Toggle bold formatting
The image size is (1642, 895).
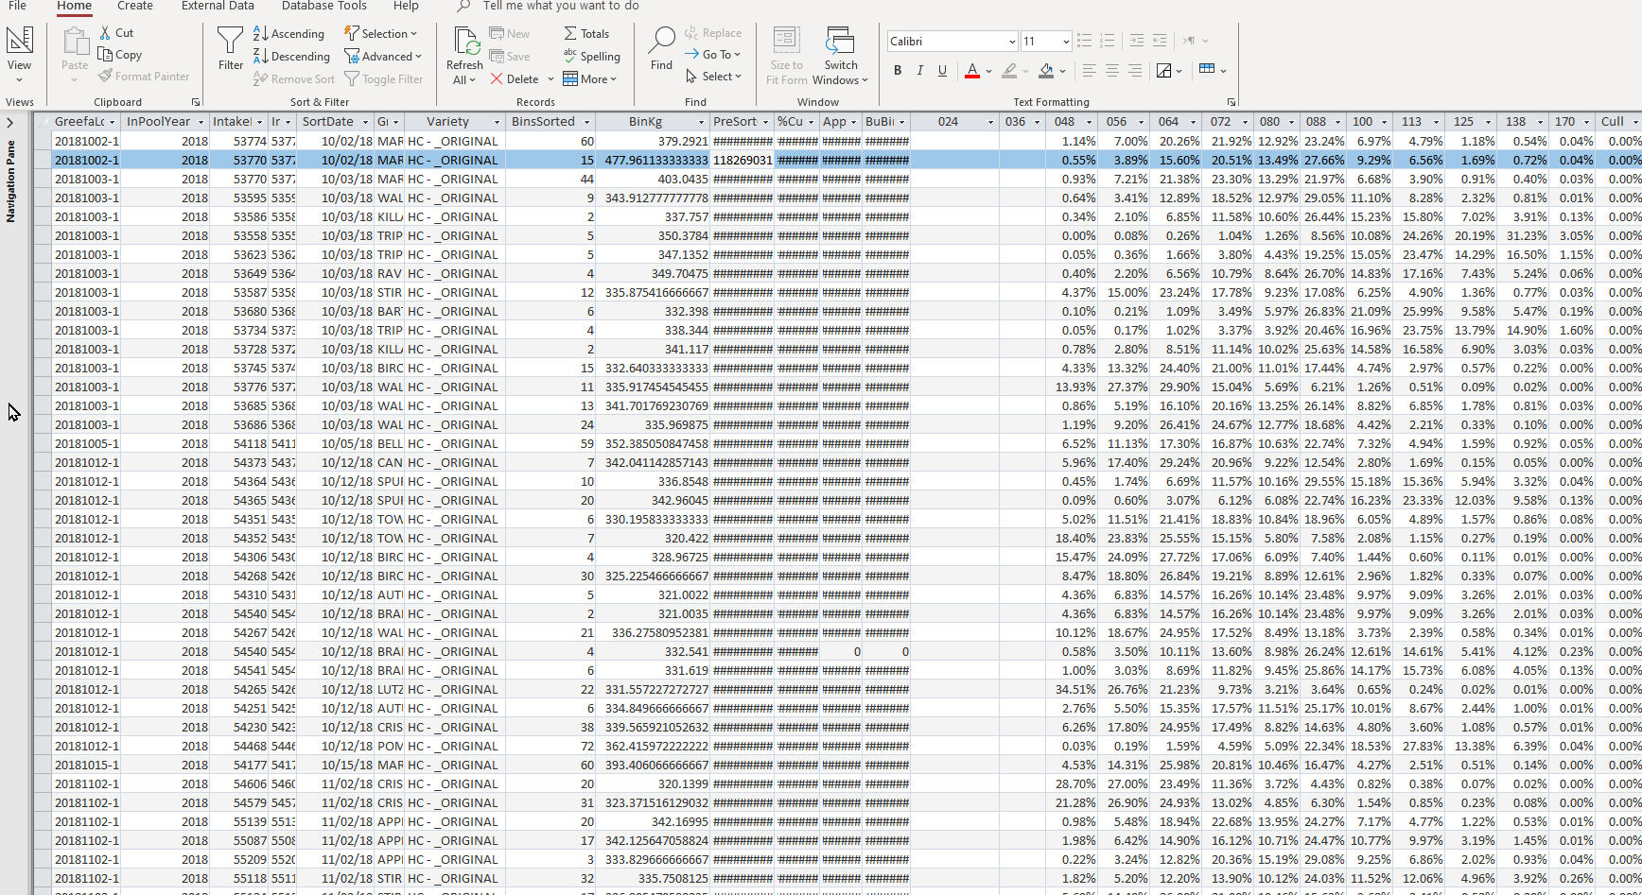(x=898, y=71)
